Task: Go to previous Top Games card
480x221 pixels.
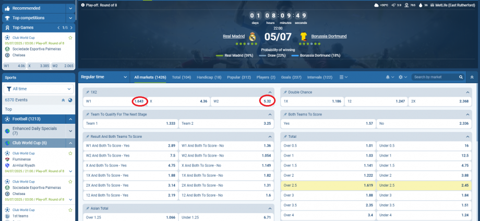Action: [x=59, y=28]
